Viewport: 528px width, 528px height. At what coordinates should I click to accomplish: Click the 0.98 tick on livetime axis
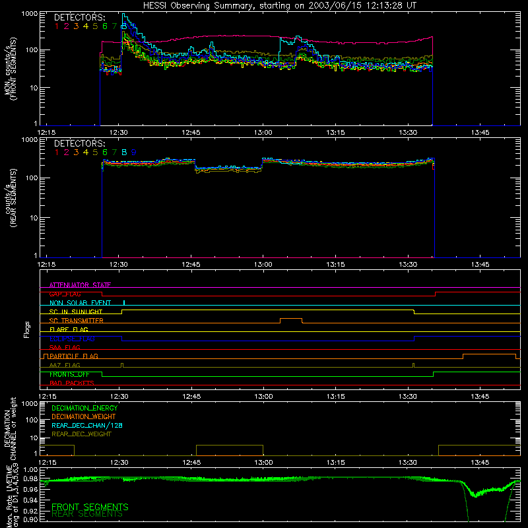click(30, 479)
